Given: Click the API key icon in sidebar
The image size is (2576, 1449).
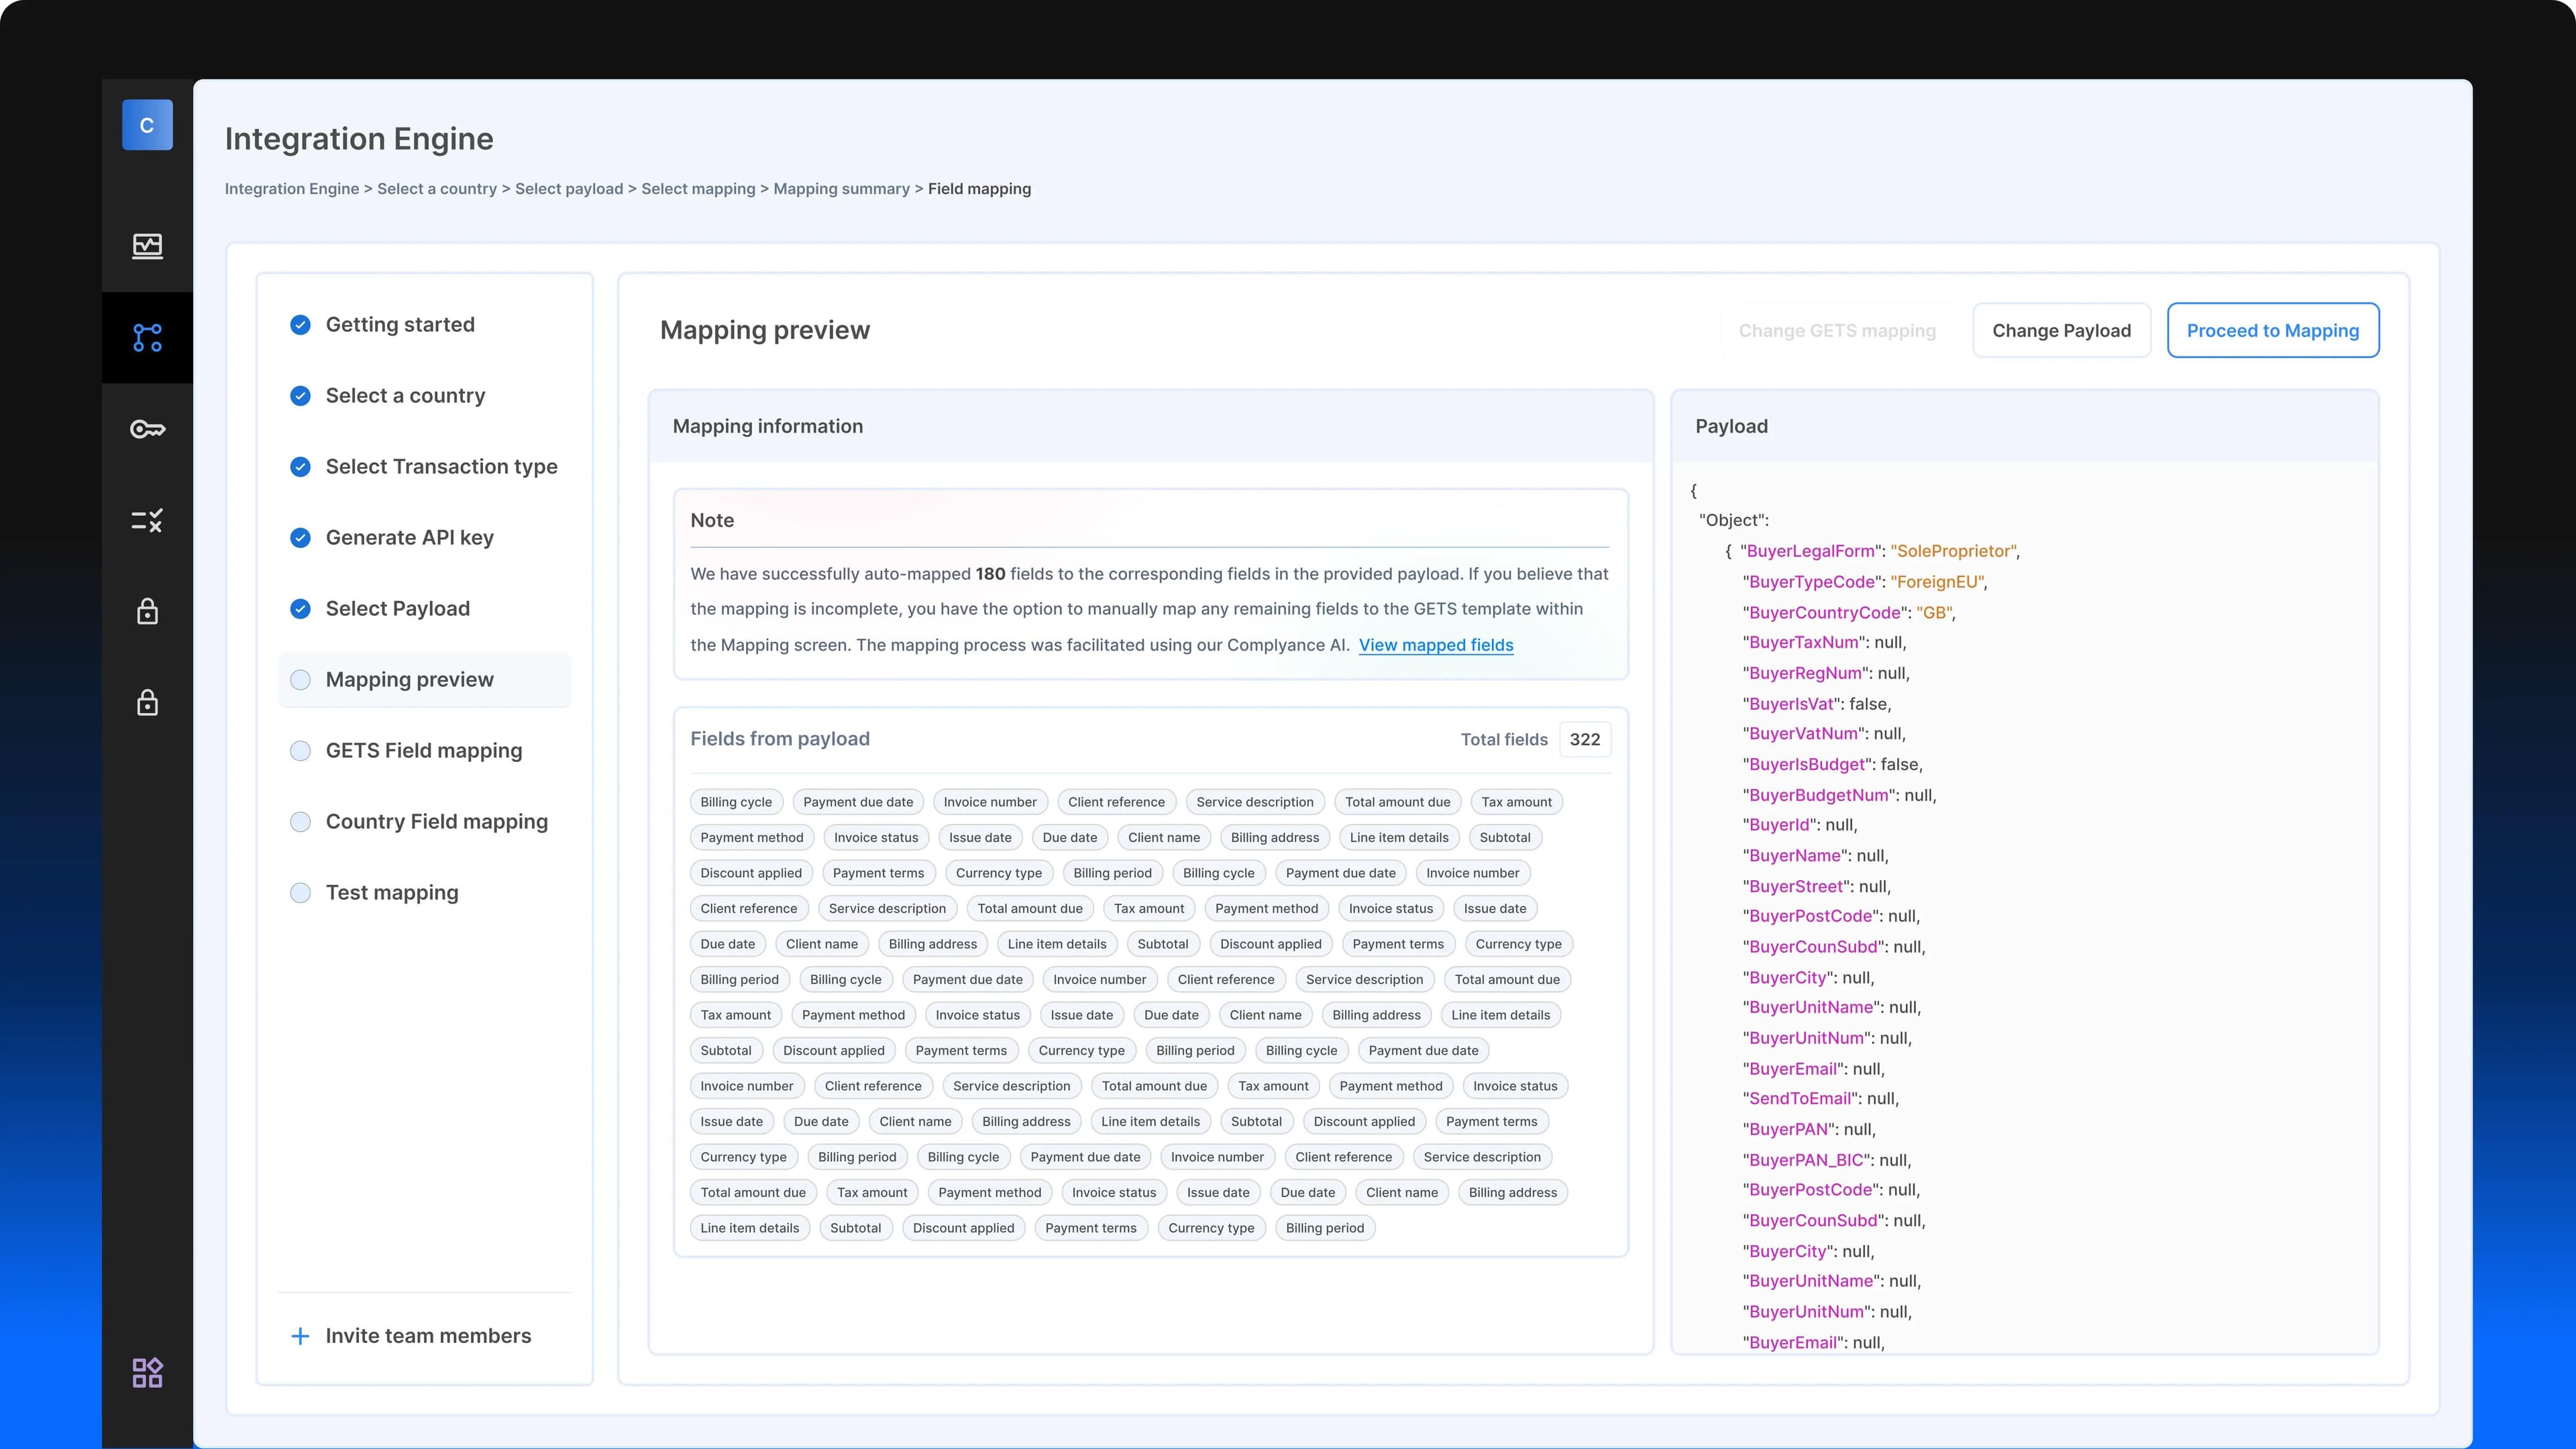Looking at the screenshot, I should pyautogui.click(x=147, y=429).
